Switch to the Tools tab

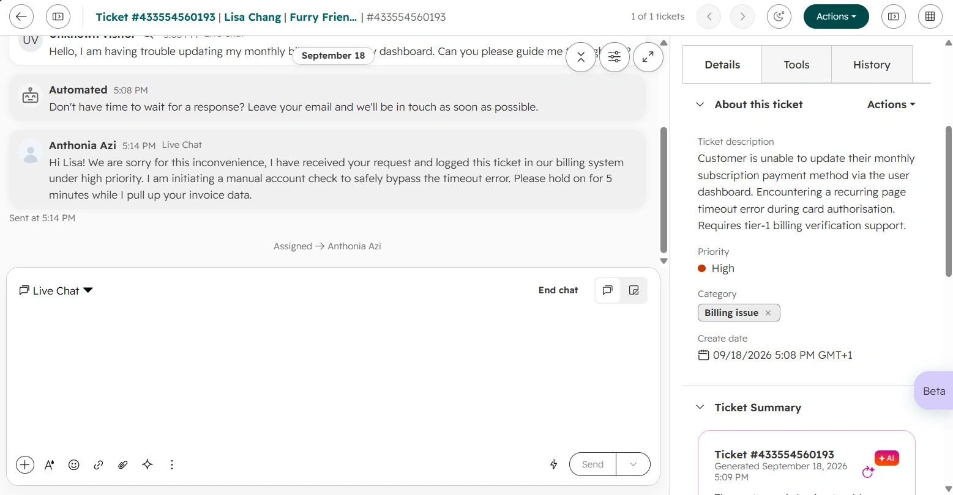[796, 65]
